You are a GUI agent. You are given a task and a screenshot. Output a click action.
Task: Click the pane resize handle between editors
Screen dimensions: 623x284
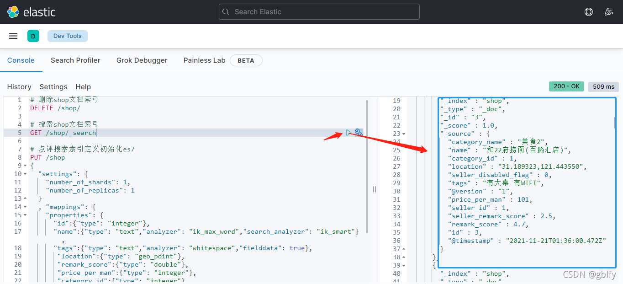tap(375, 189)
